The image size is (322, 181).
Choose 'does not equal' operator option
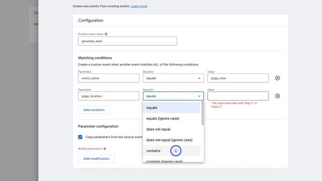(x=172, y=129)
